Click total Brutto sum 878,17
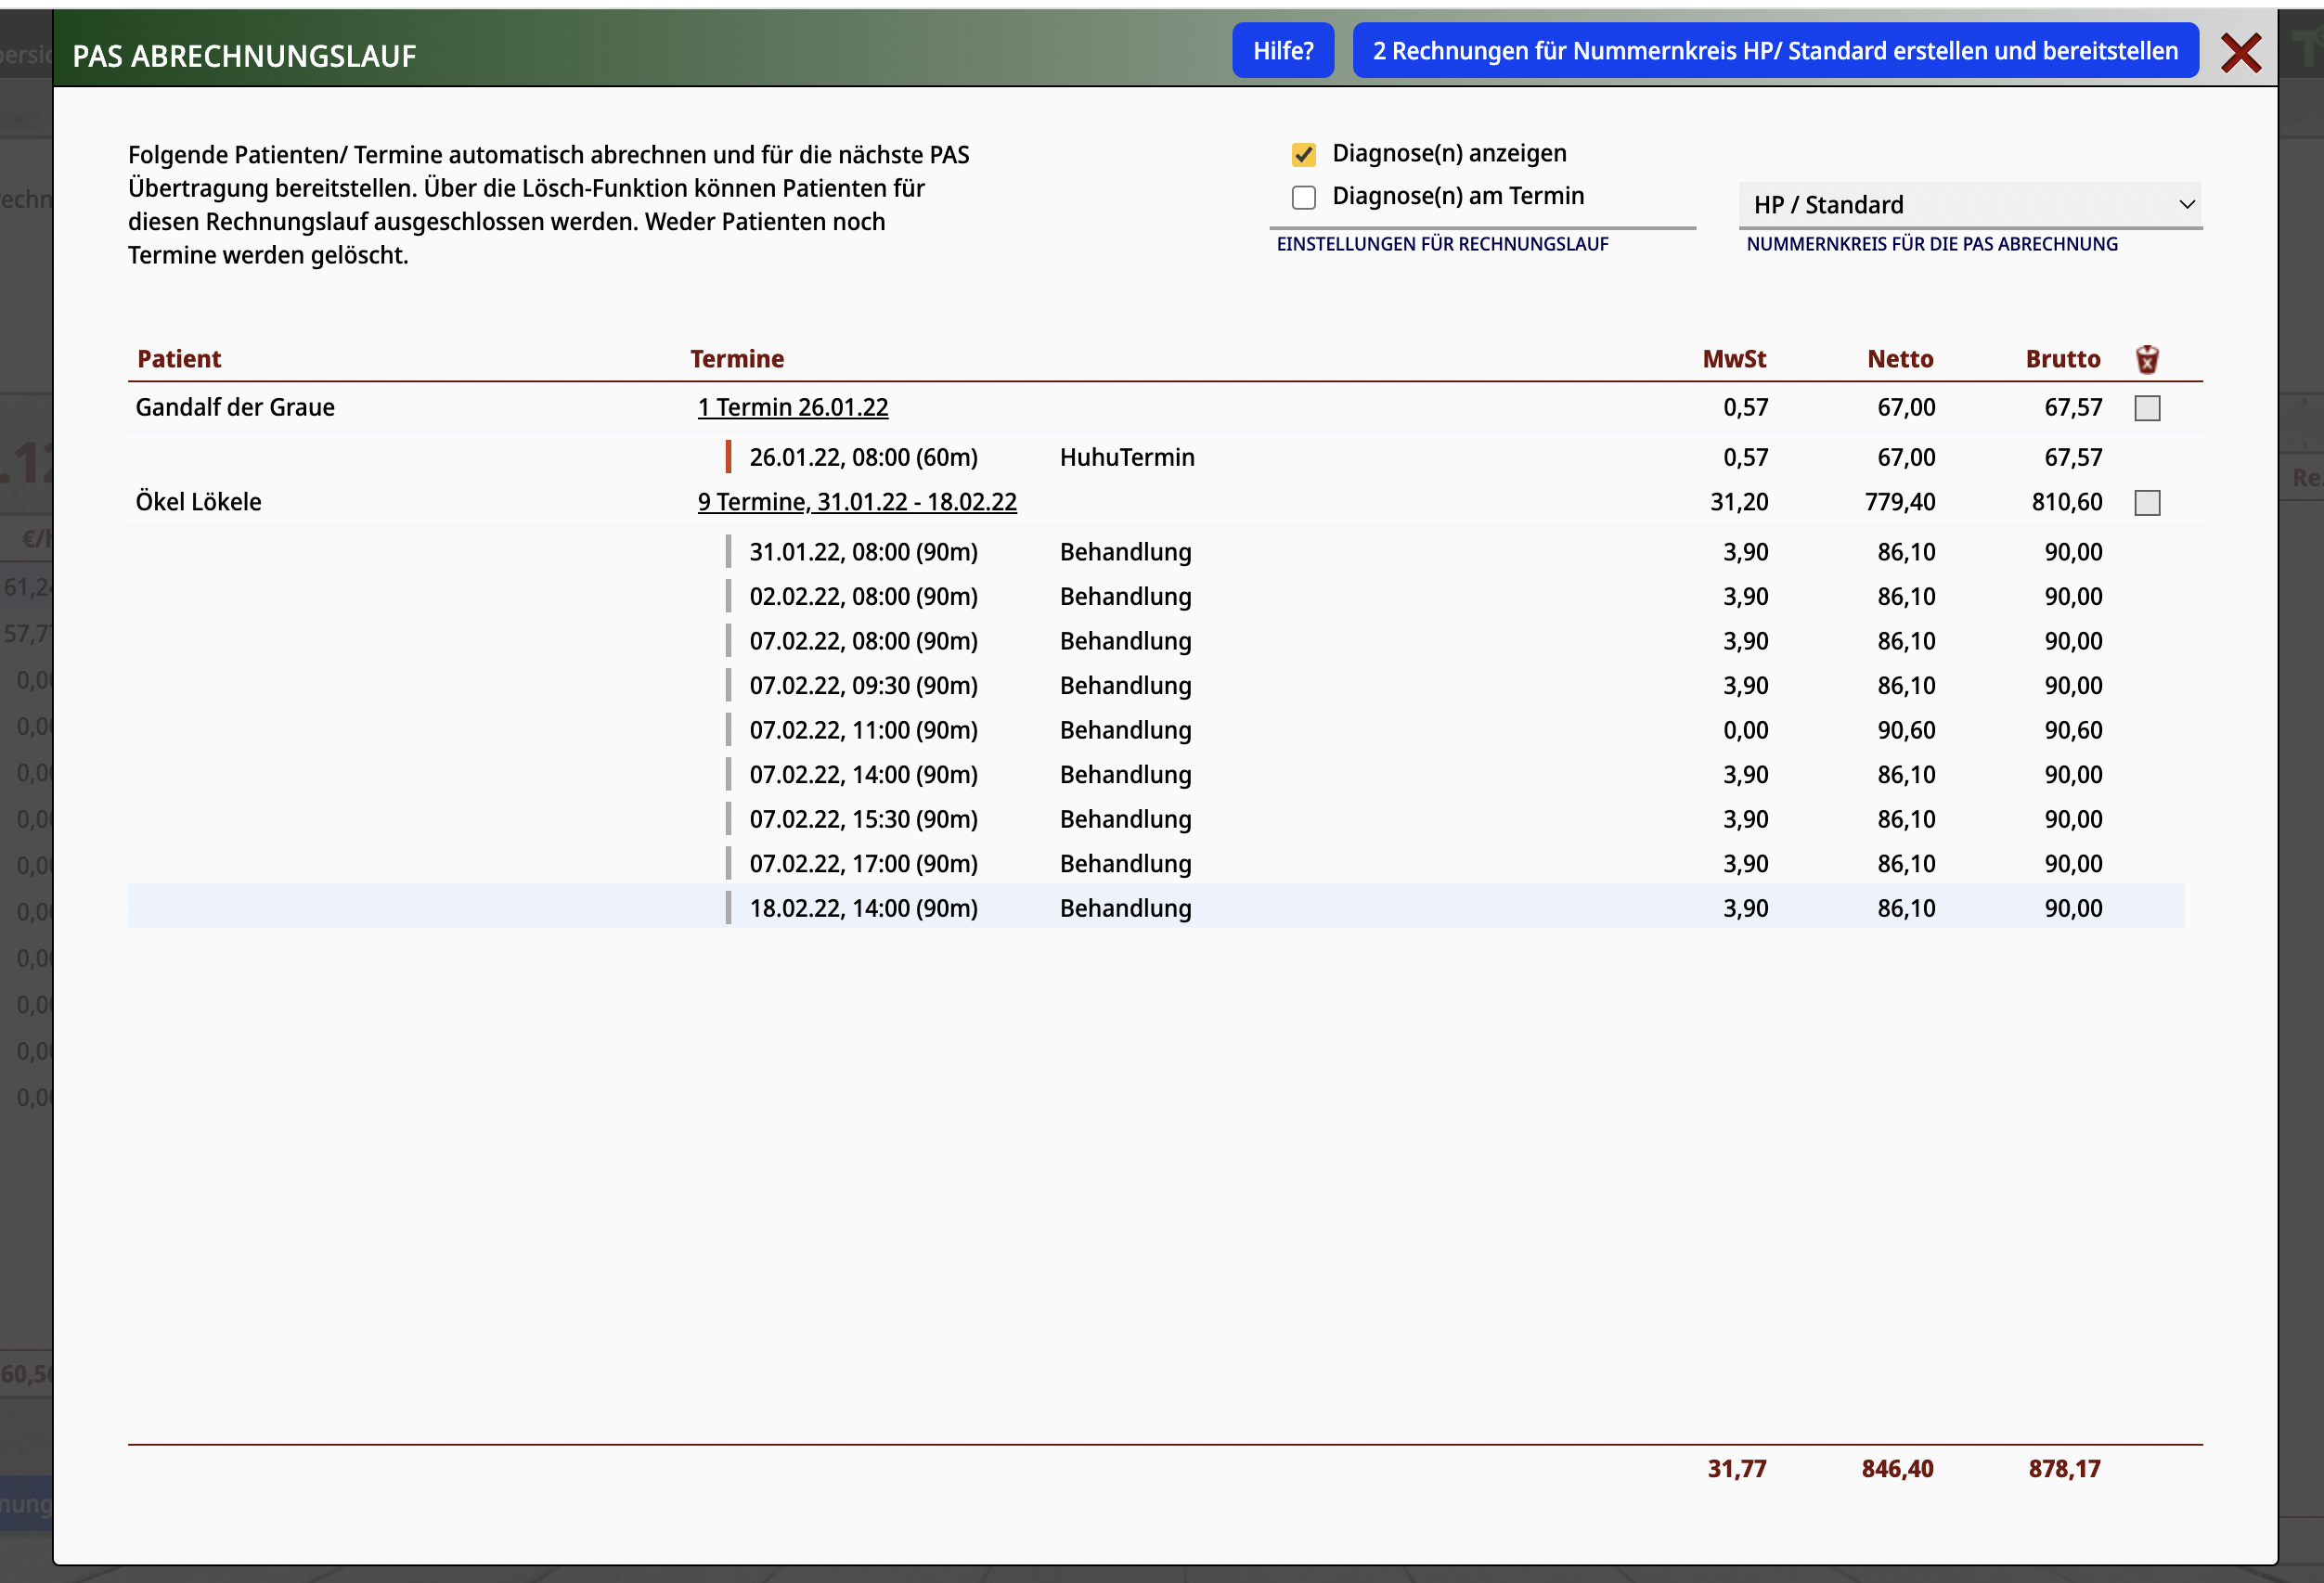The height and width of the screenshot is (1583, 2324). click(2064, 1468)
